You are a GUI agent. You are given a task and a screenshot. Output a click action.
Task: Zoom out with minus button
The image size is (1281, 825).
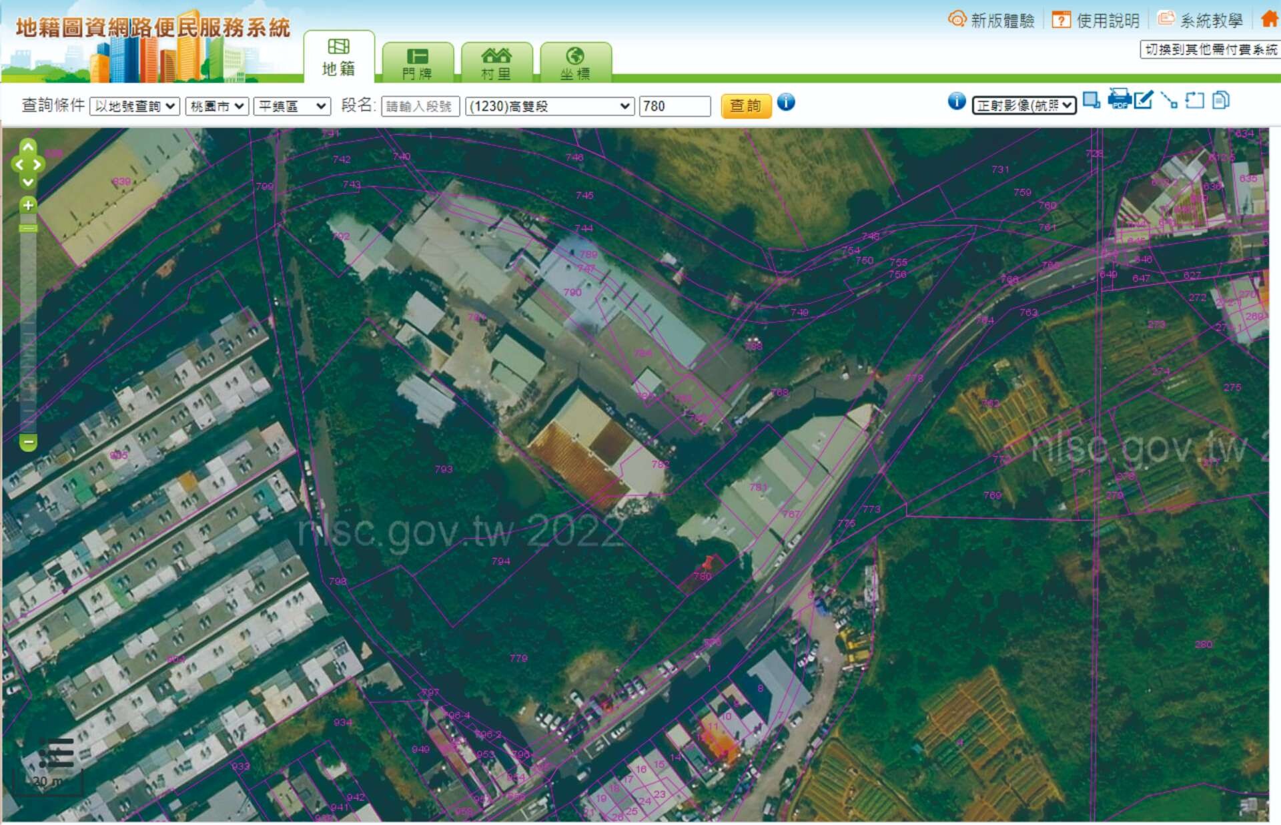[28, 442]
